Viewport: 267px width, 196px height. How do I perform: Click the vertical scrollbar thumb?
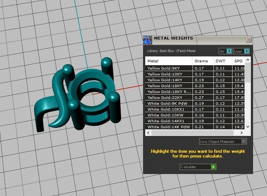point(248,73)
